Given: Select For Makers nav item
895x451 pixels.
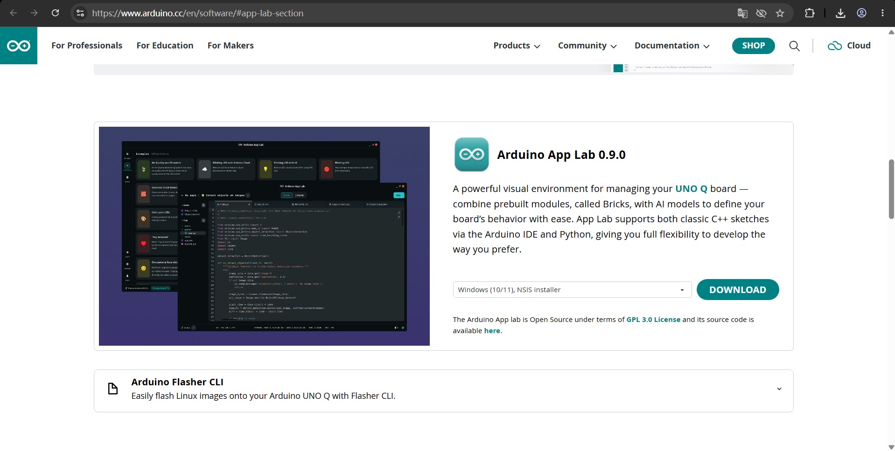Looking at the screenshot, I should (231, 46).
